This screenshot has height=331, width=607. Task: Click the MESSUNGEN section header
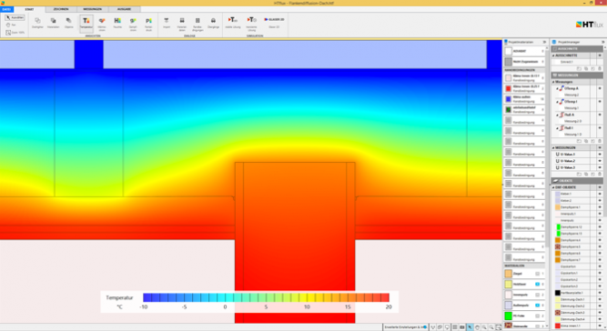point(577,75)
